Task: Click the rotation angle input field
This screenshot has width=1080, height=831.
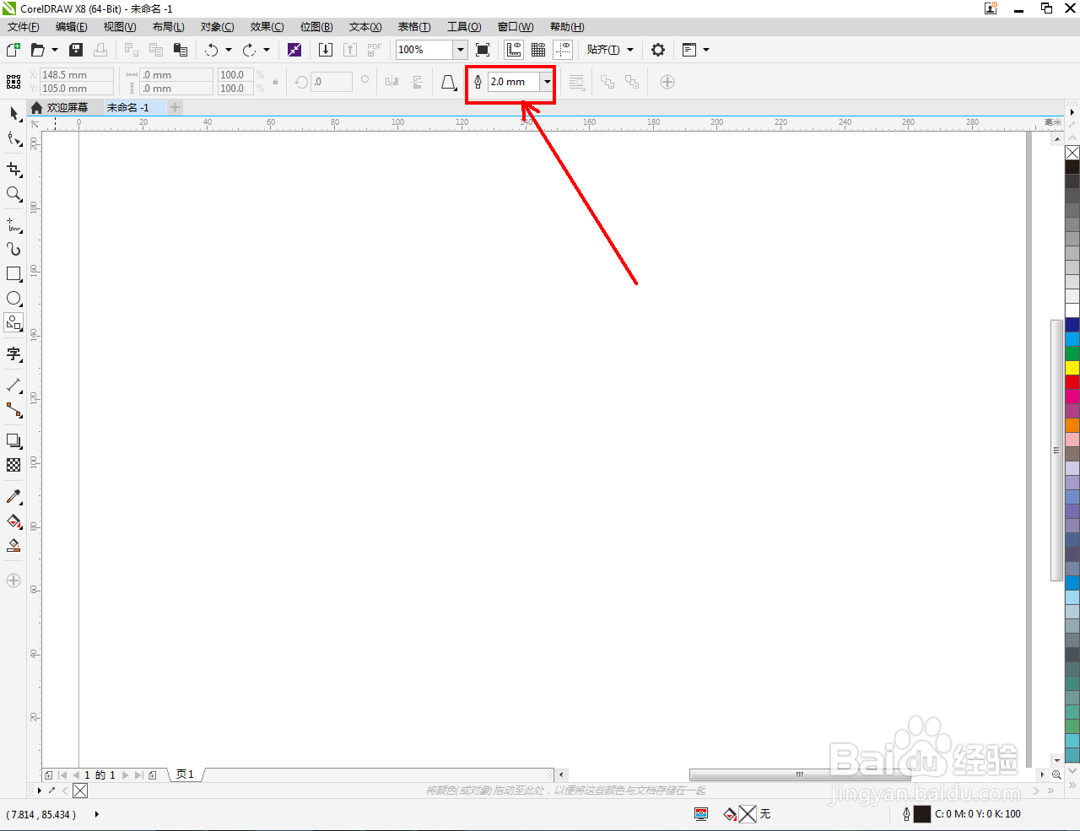Action: point(332,82)
